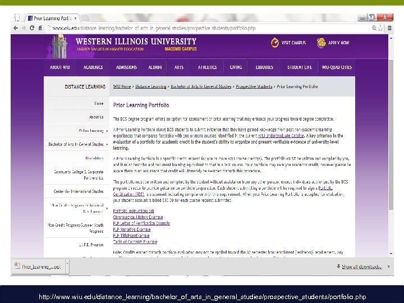404x303 pixels.
Task: Open the Chronological History Example link
Action: [x=138, y=217]
